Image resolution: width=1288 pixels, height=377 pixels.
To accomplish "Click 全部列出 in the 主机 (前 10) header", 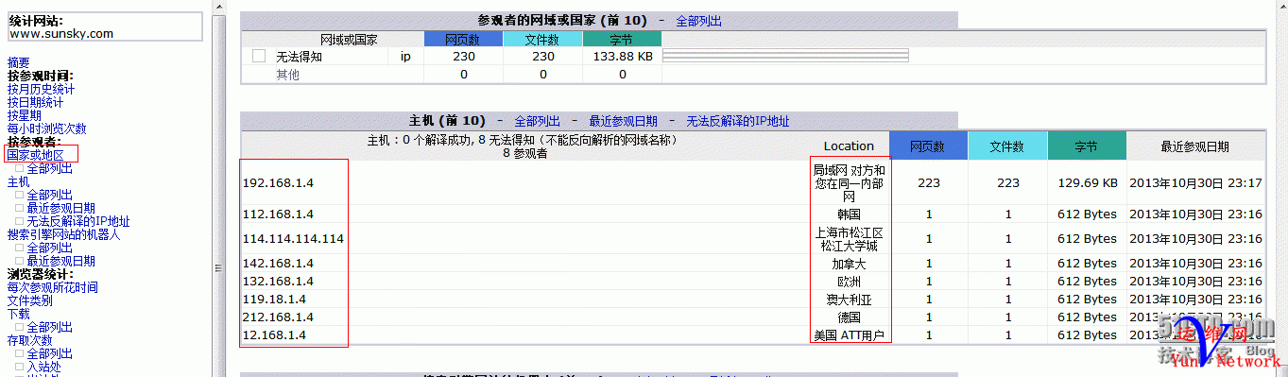I will (x=537, y=121).
